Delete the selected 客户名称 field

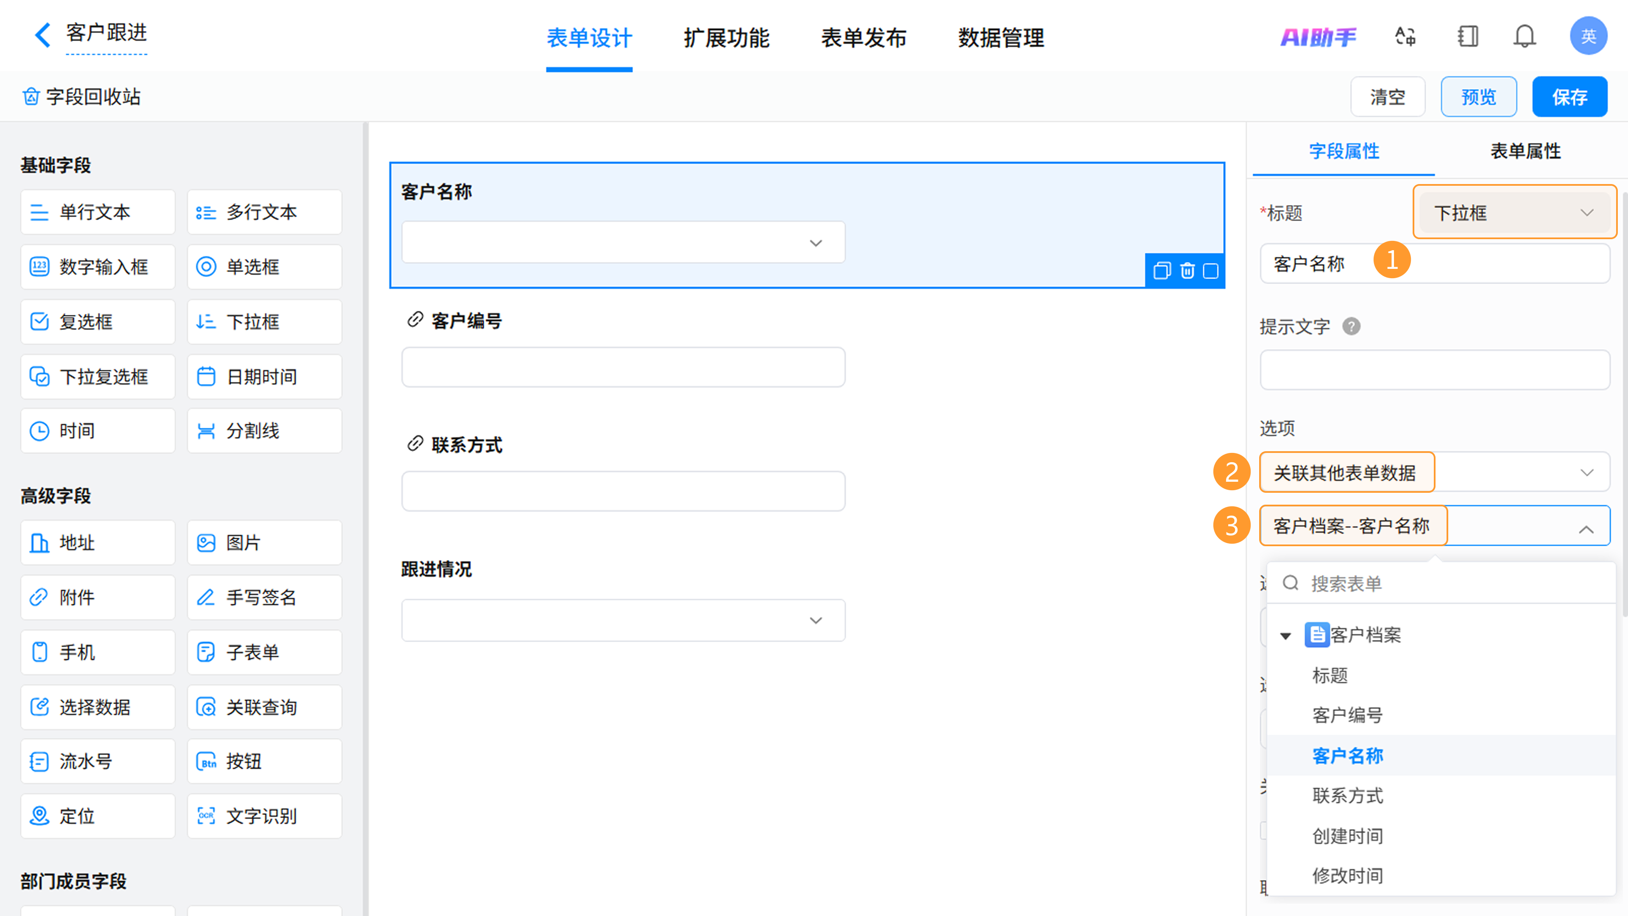[1187, 271]
